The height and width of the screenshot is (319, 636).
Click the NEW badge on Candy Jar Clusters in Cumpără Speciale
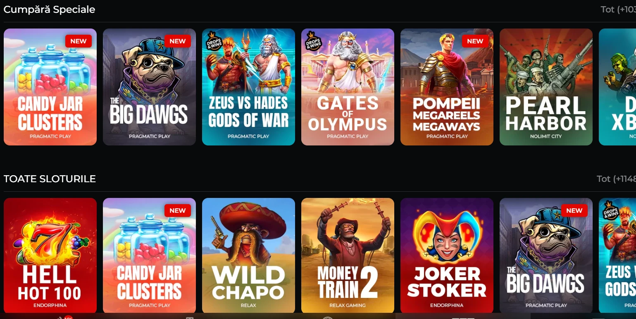[x=78, y=41]
